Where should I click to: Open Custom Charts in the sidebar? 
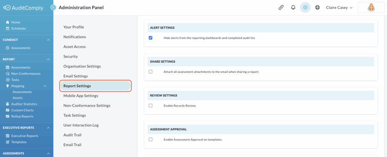20,110
